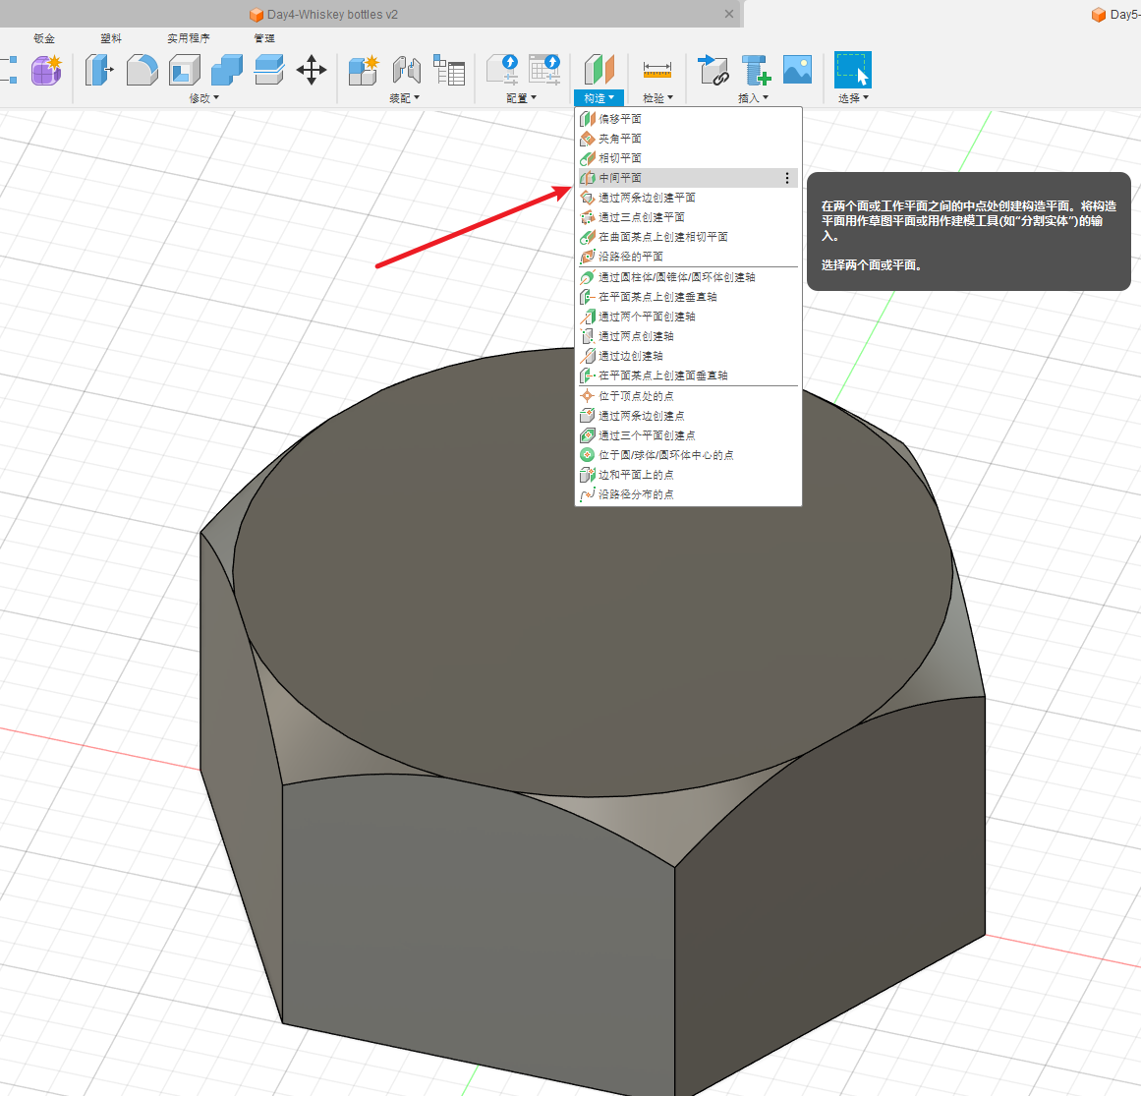Expand the 检验 dropdown

tap(657, 98)
